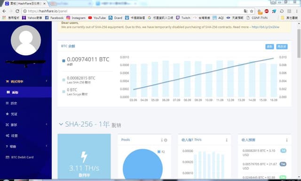Click the translate page icon in the address bar
This screenshot has width=301, height=181.
pos(246,11)
